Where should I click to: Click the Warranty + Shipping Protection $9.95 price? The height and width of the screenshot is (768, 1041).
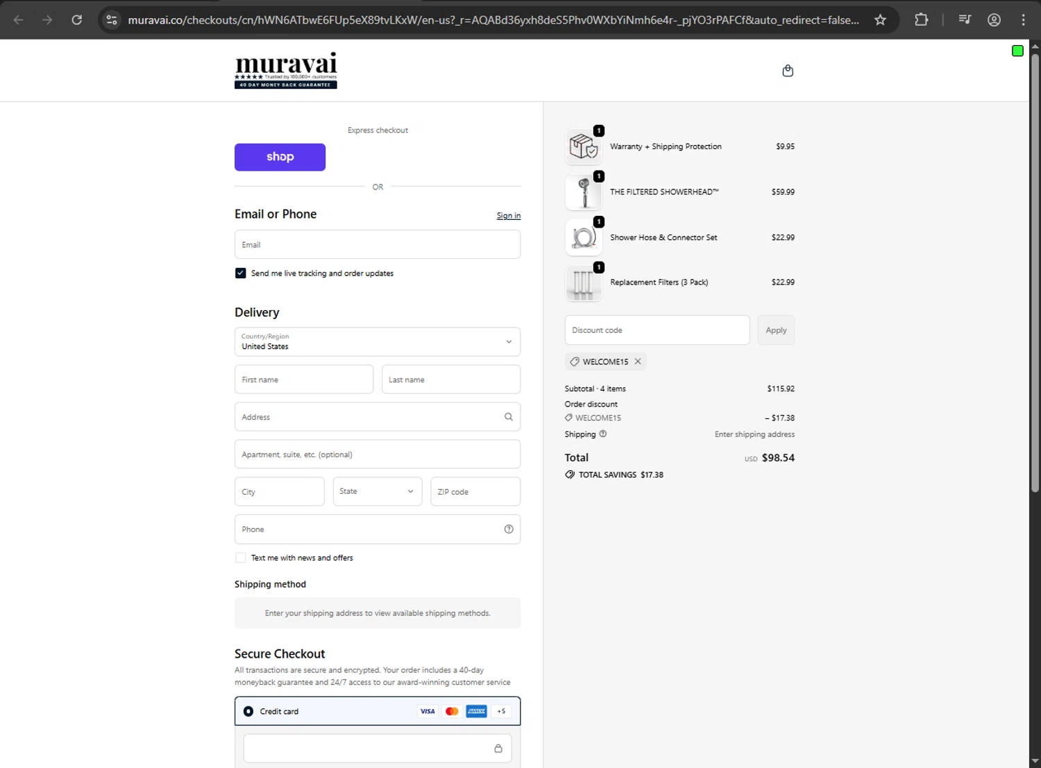785,146
